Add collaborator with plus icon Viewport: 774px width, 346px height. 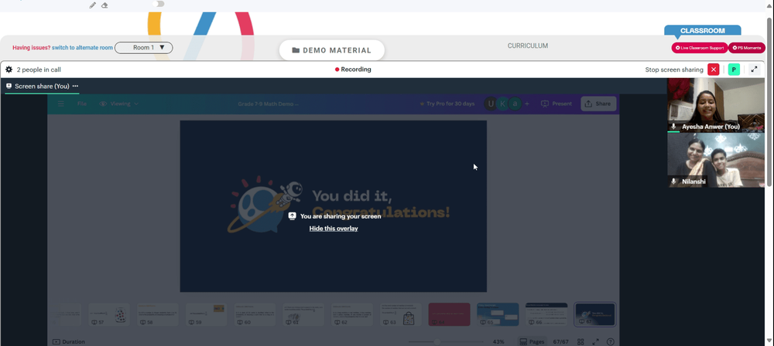point(527,104)
